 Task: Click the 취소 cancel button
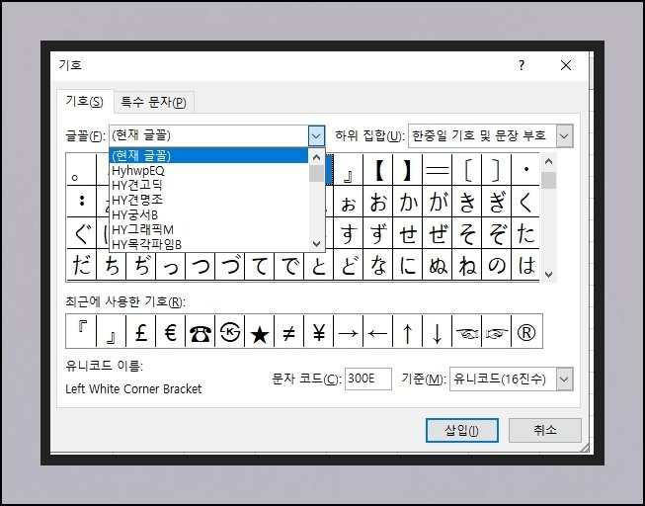pyautogui.click(x=545, y=430)
